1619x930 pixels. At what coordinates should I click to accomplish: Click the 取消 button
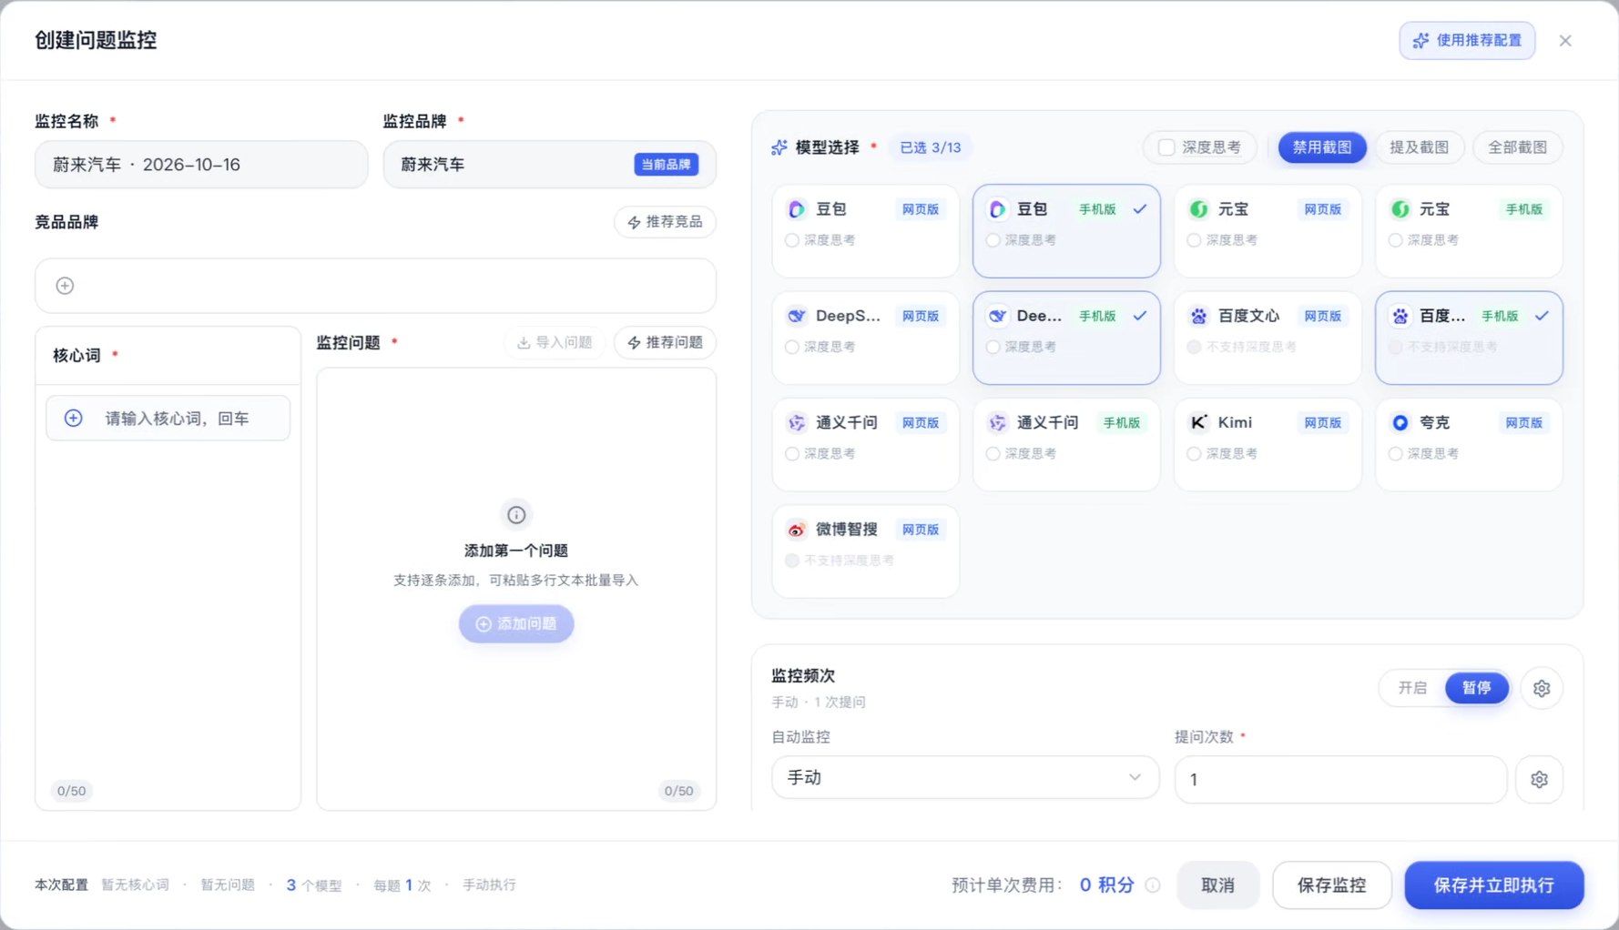(1217, 885)
